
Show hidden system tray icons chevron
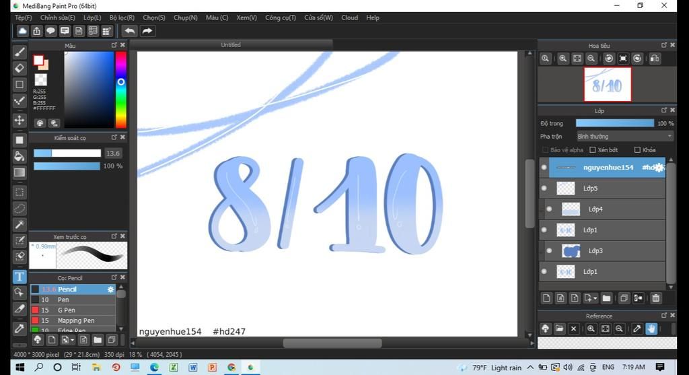pos(530,367)
